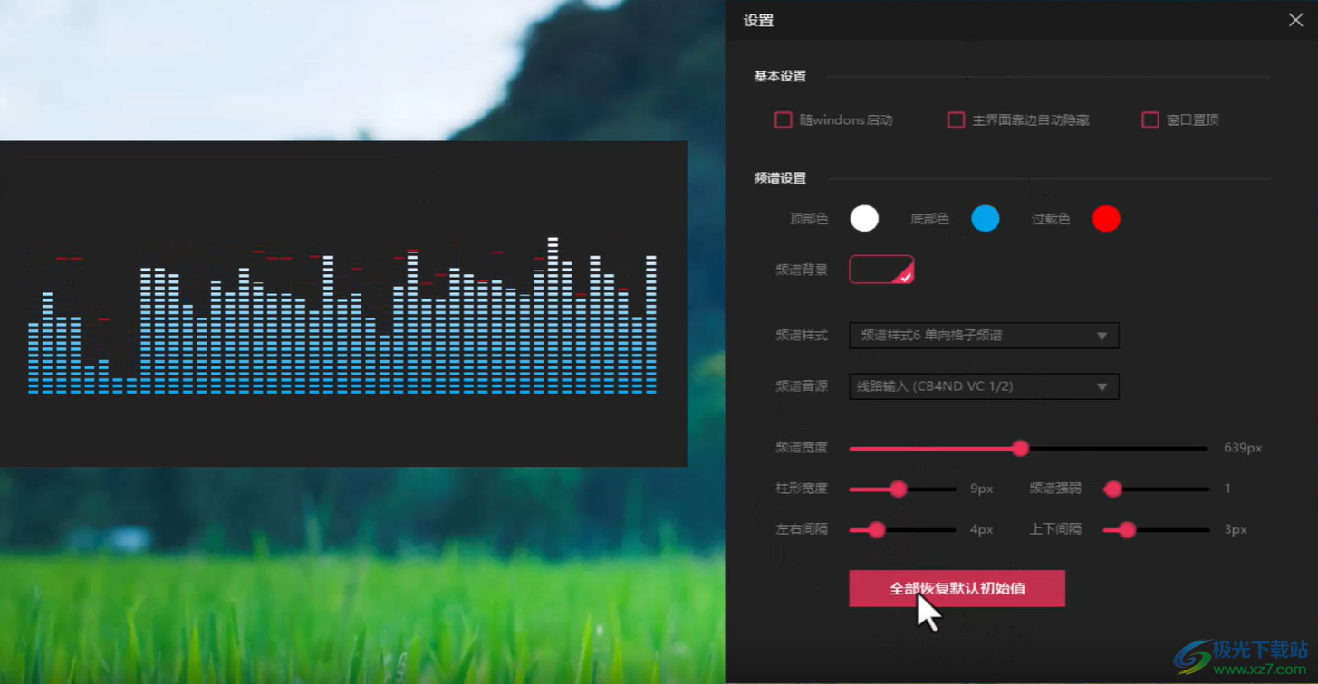This screenshot has width=1318, height=684.
Task: Change the 底部色 blue color swatch
Action: 986,218
